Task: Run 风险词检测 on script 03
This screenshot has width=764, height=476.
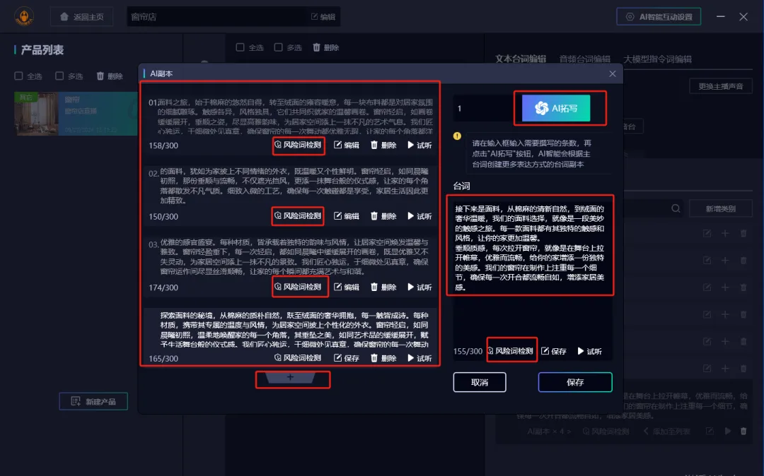Action: pos(298,287)
